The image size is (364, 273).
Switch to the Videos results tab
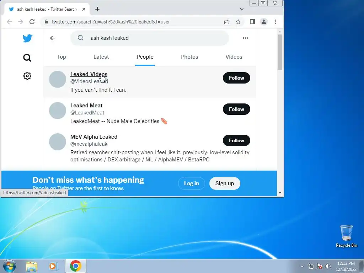(x=234, y=57)
